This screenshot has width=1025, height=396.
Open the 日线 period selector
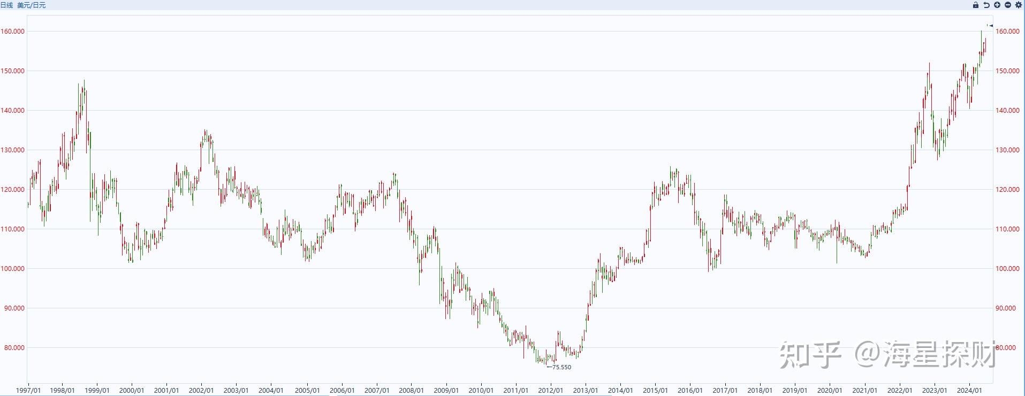6,5
